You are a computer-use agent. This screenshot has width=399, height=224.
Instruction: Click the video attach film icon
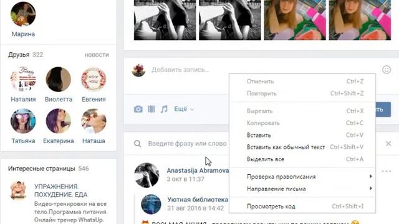151,110
